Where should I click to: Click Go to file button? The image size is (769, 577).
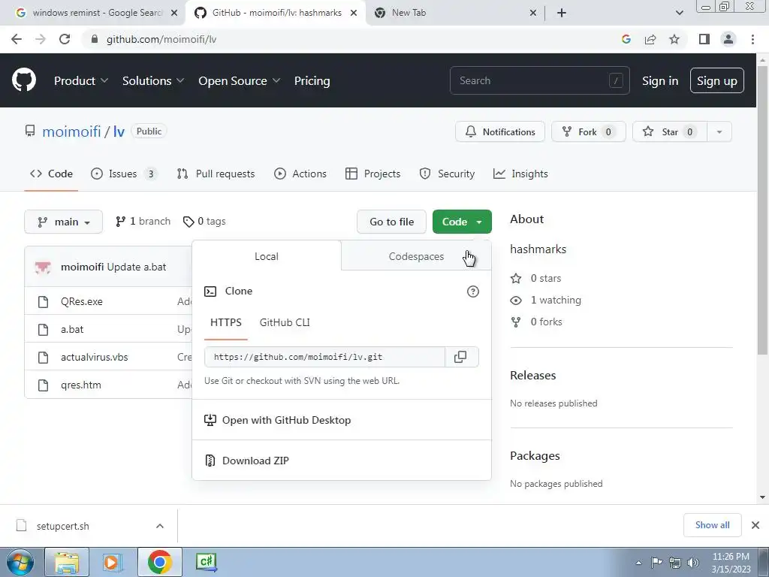click(391, 222)
